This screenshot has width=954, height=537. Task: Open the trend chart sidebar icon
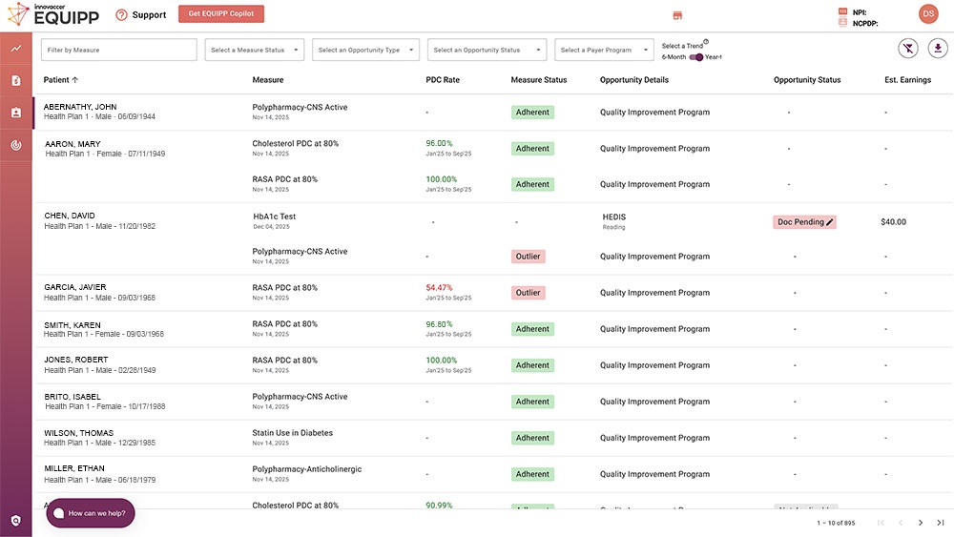pos(16,49)
